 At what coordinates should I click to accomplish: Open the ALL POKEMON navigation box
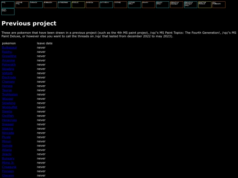tap(219, 5)
